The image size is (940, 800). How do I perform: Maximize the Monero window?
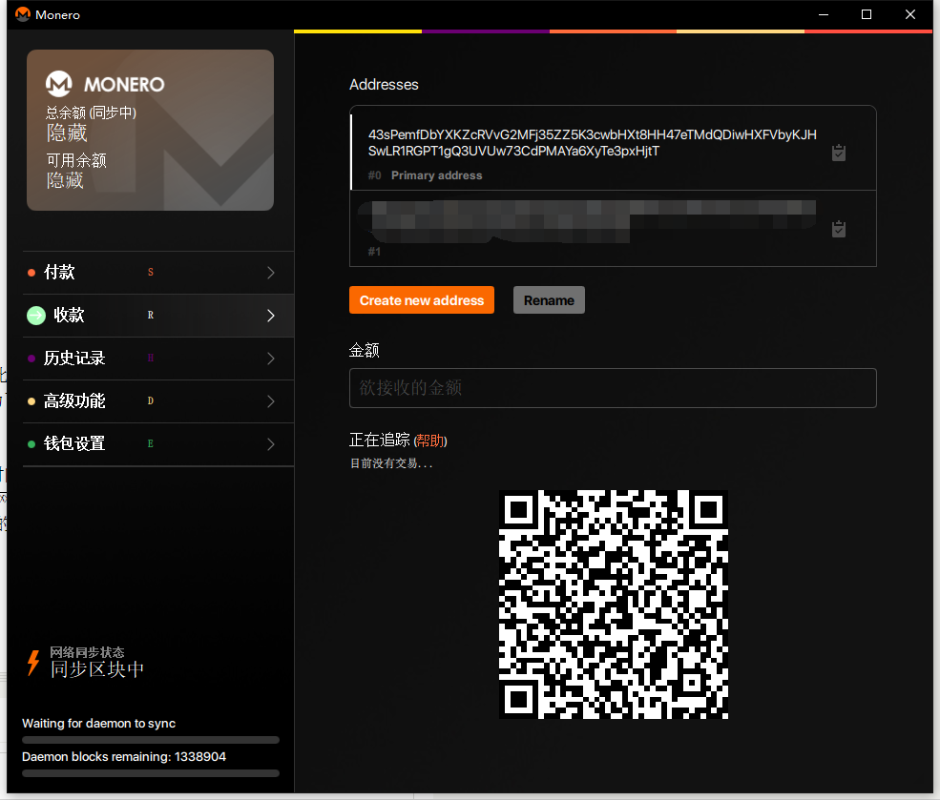coord(867,14)
